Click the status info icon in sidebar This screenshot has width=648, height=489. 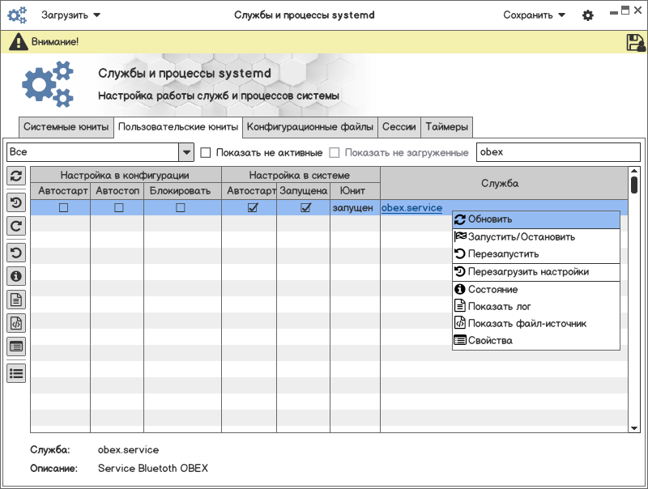coord(16,276)
